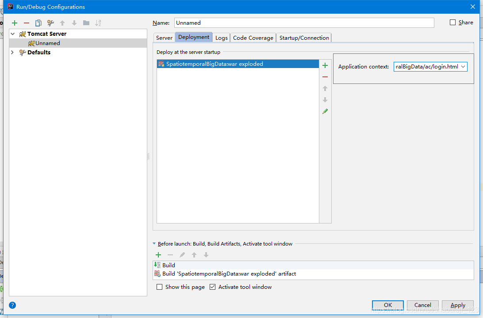Select Build 'SpatiotemporalBigData:war exploded' artifact row

pos(313,274)
